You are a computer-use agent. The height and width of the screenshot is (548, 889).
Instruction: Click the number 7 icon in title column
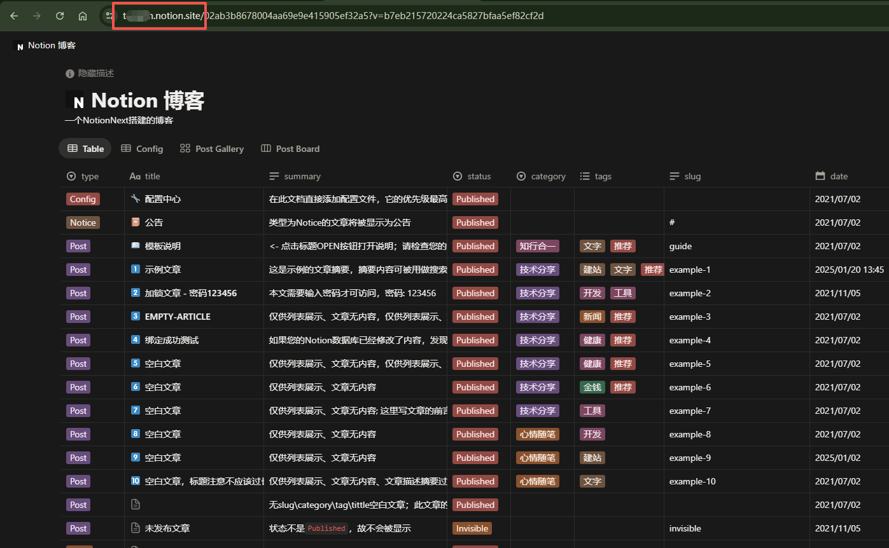135,411
